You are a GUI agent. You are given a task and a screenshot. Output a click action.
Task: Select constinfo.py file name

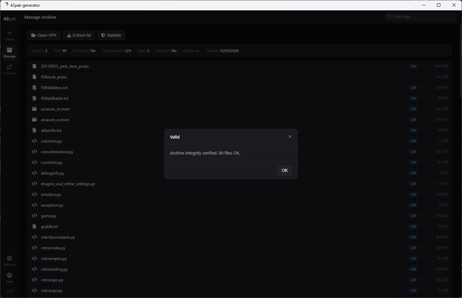click(52, 163)
